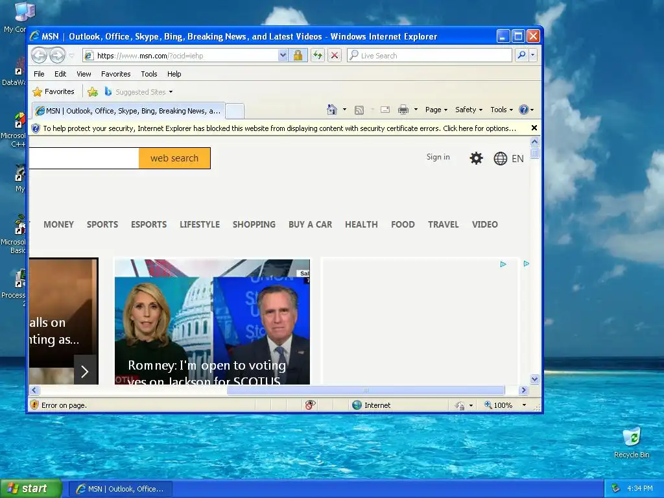Open the File menu
The image size is (664, 498).
click(39, 74)
